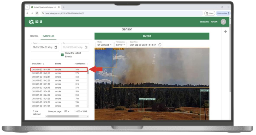Image resolution: width=256 pixels, height=135 pixels.
Task: Open the Rows per page dropdown
Action: (66, 111)
